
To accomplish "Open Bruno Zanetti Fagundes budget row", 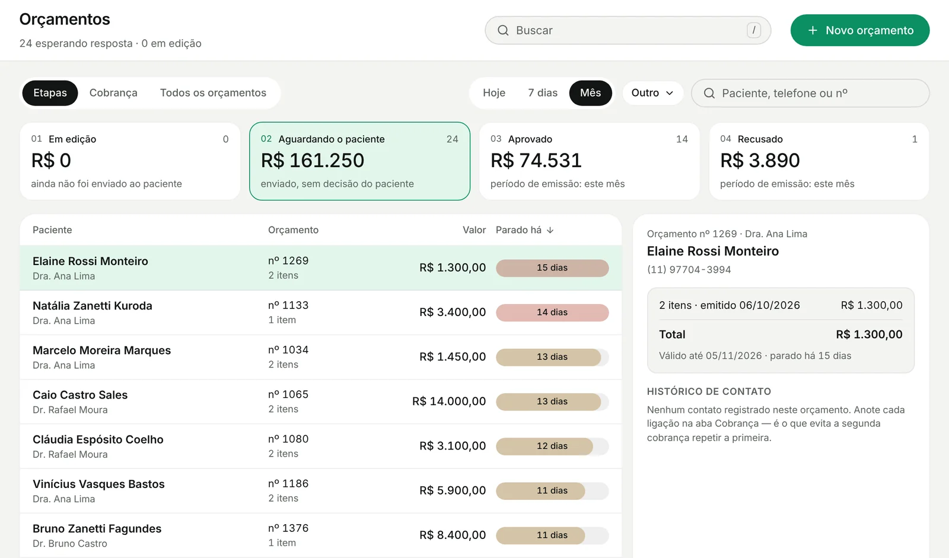I will point(321,535).
